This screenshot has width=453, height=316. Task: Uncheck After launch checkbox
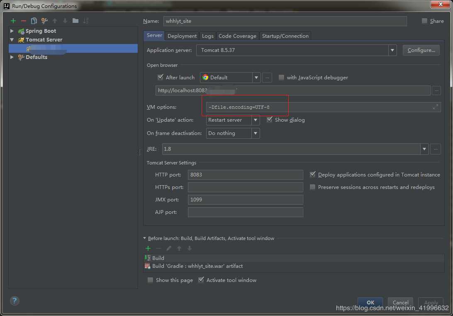[x=161, y=77]
